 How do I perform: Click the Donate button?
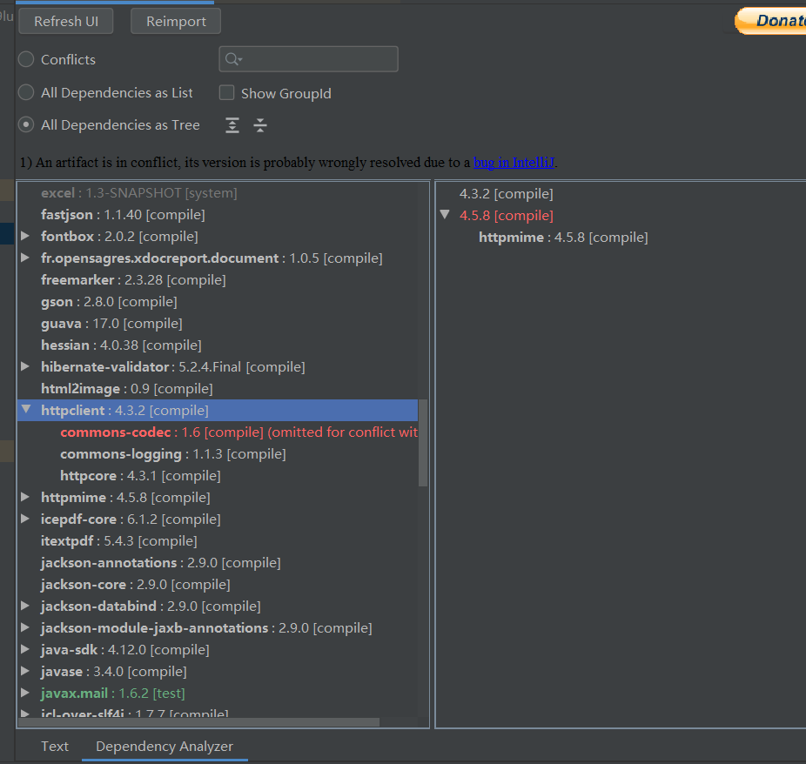(770, 21)
